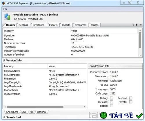Open the tab list dropdown arrow
This screenshot has height=121, width=145.
[141, 25]
